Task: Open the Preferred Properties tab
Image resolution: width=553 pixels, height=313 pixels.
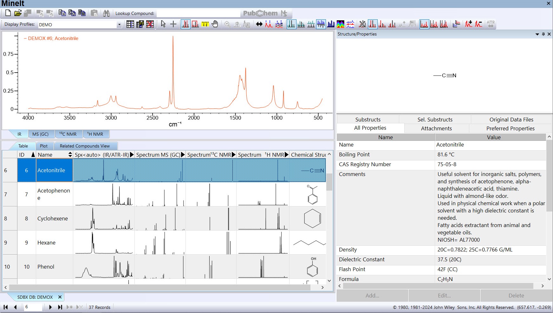Action: point(510,128)
